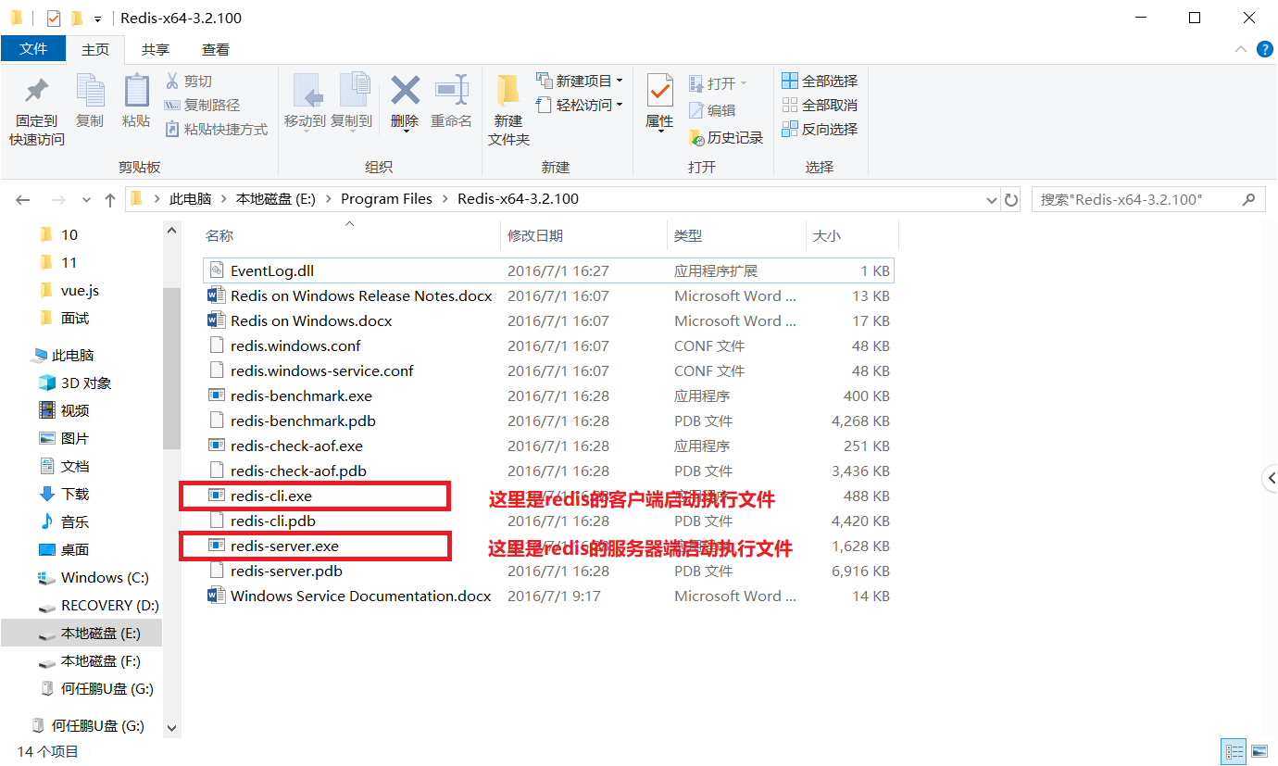Click 此电脑 in the address breadcrumb
Viewport: 1278px width, 766px height.
[x=190, y=199]
